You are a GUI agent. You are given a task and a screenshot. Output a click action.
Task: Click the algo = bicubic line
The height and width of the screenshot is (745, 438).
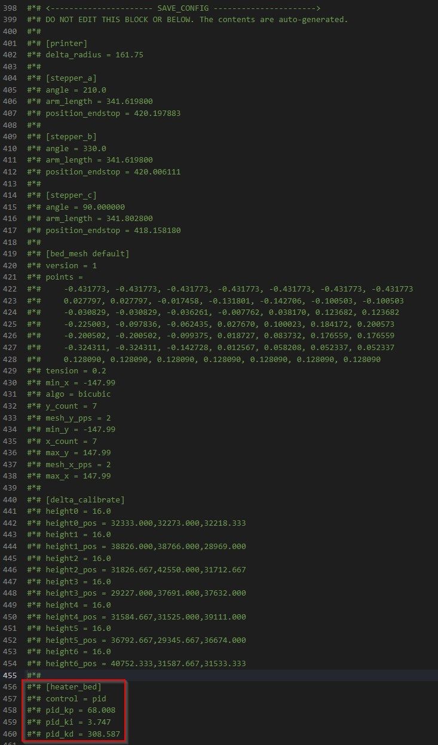tap(69, 394)
